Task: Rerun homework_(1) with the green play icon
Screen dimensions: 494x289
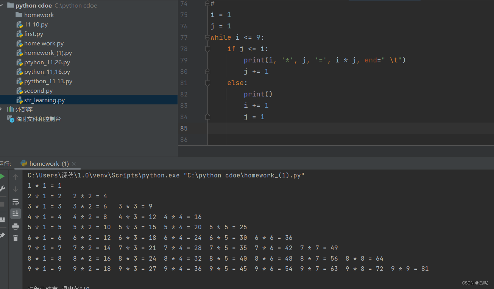Action: coord(2,176)
